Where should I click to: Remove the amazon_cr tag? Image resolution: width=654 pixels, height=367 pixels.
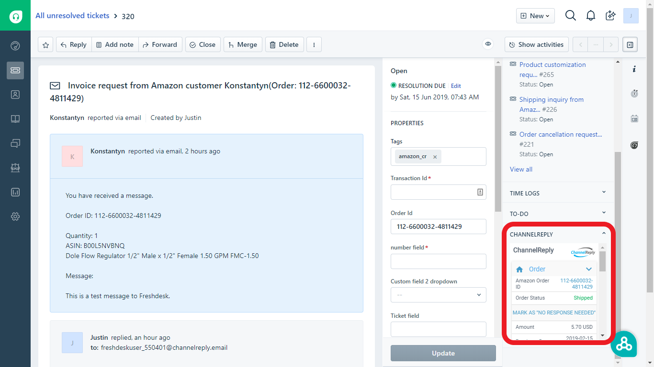point(435,157)
